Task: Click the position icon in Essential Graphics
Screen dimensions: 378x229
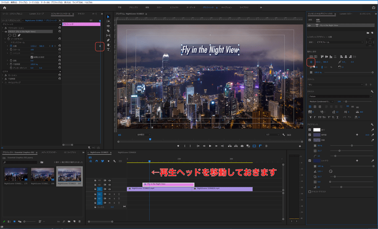Action: [311, 62]
